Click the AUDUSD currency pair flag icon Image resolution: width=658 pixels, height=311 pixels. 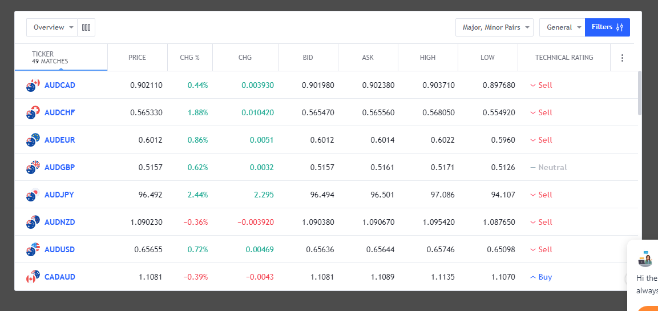click(x=33, y=249)
